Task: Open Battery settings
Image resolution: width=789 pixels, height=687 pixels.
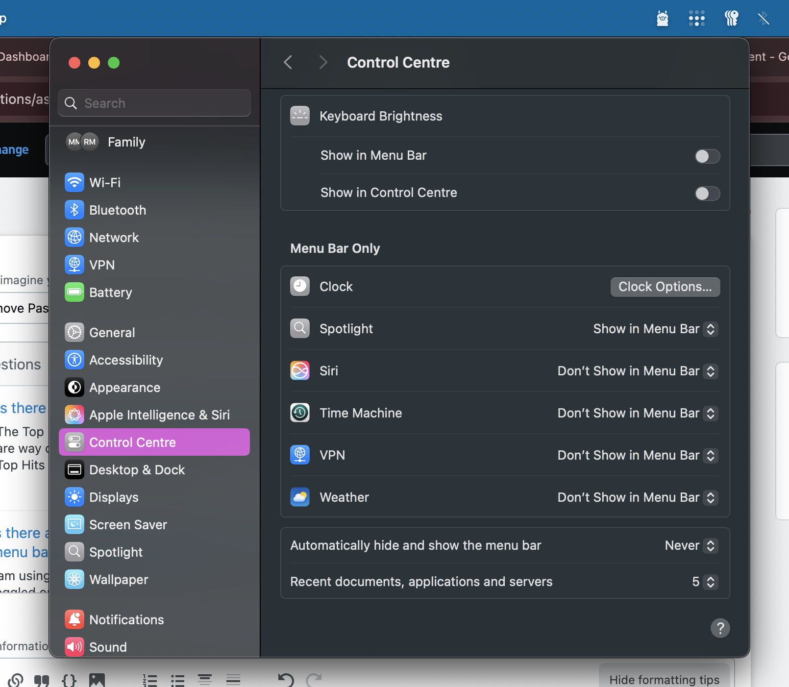Action: pos(154,293)
